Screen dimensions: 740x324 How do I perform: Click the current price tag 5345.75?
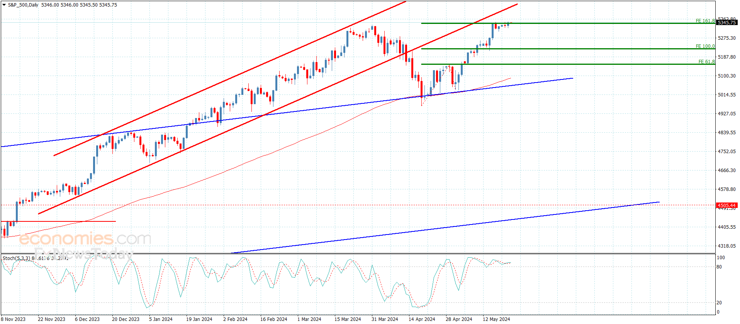pos(727,23)
